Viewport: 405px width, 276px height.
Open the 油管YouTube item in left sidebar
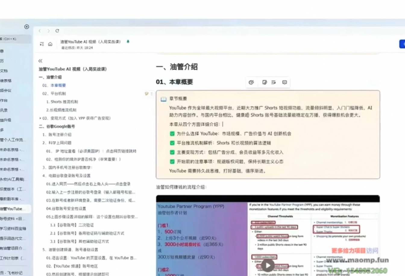tap(15, 209)
